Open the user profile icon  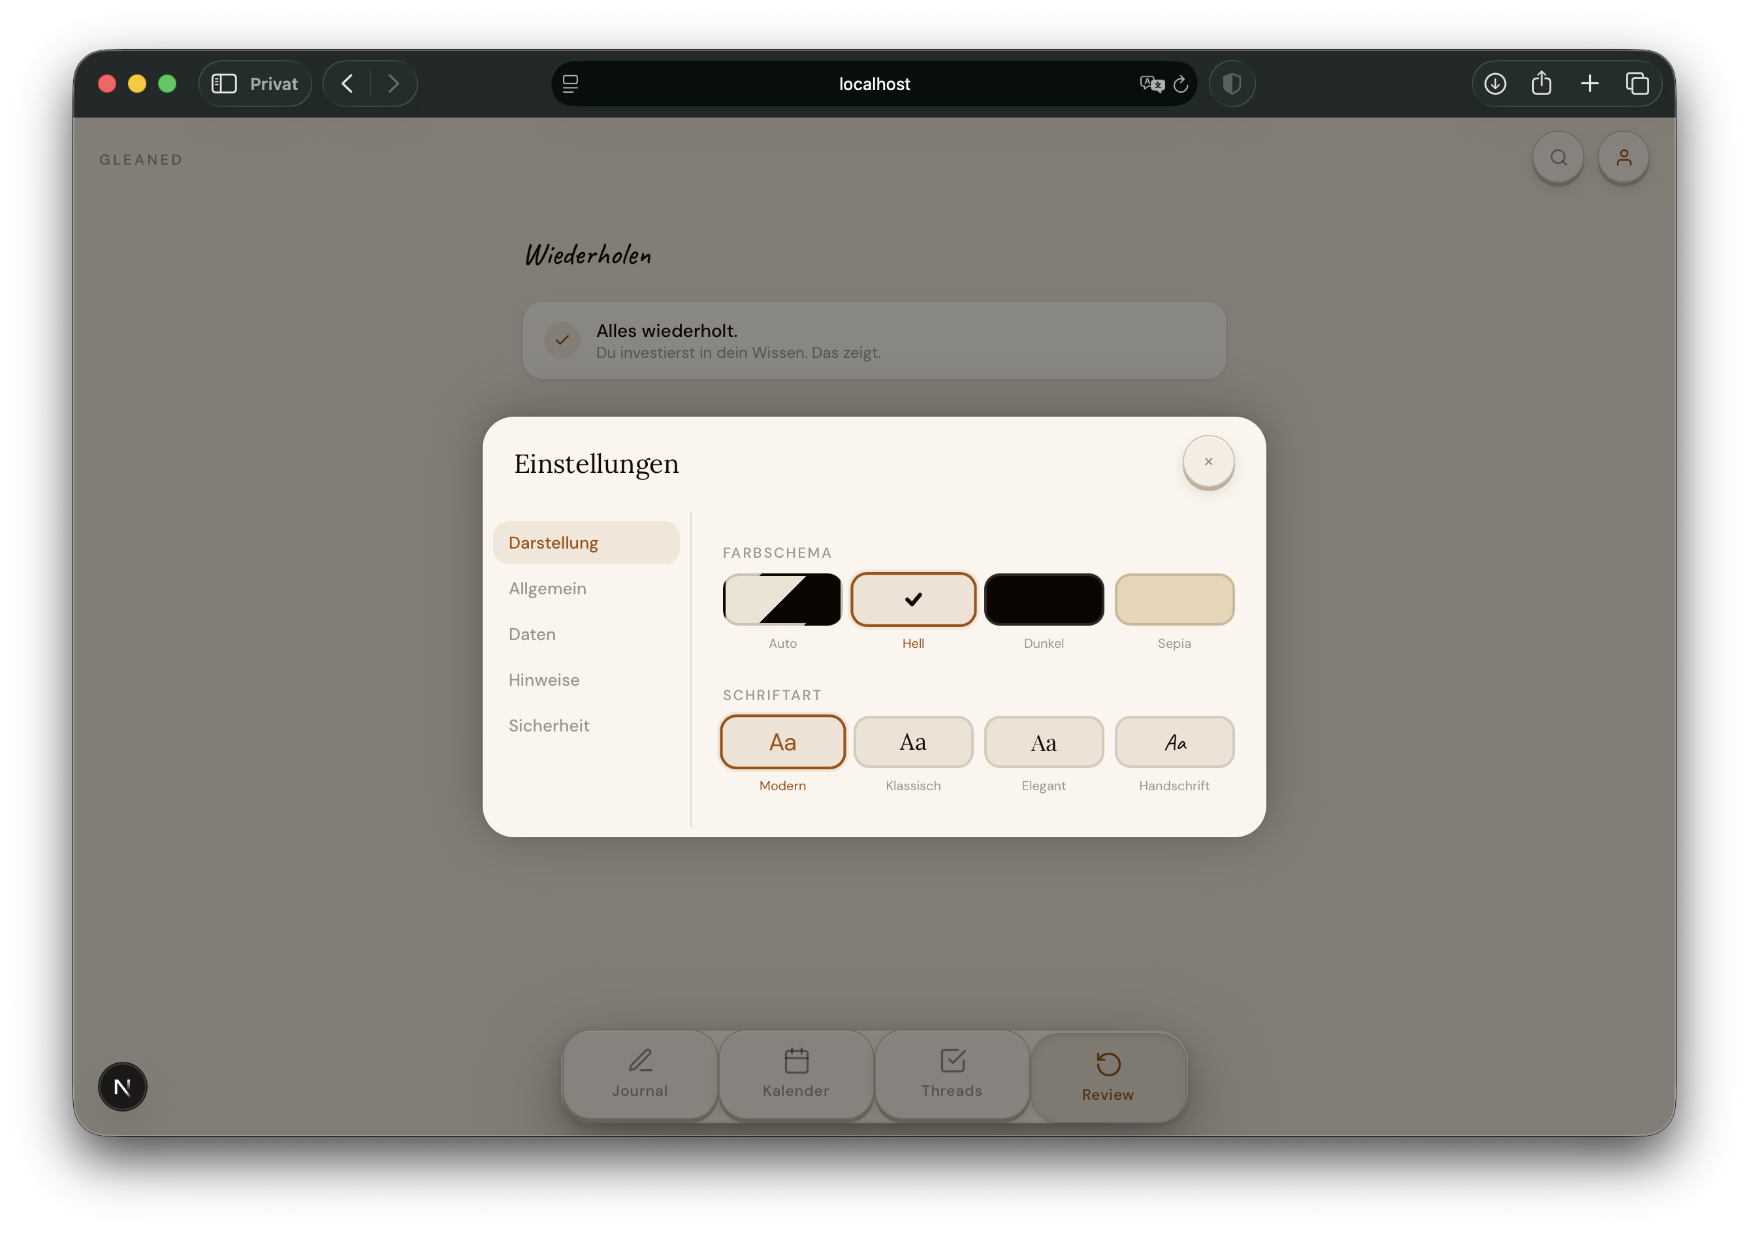pyautogui.click(x=1624, y=157)
